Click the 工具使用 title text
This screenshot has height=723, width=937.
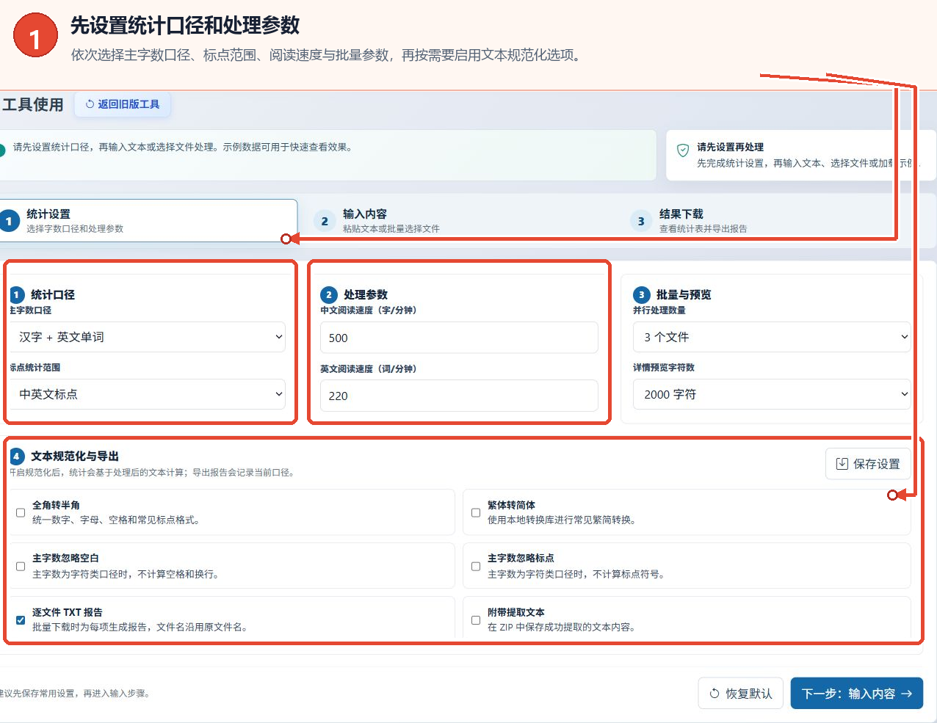(x=32, y=104)
